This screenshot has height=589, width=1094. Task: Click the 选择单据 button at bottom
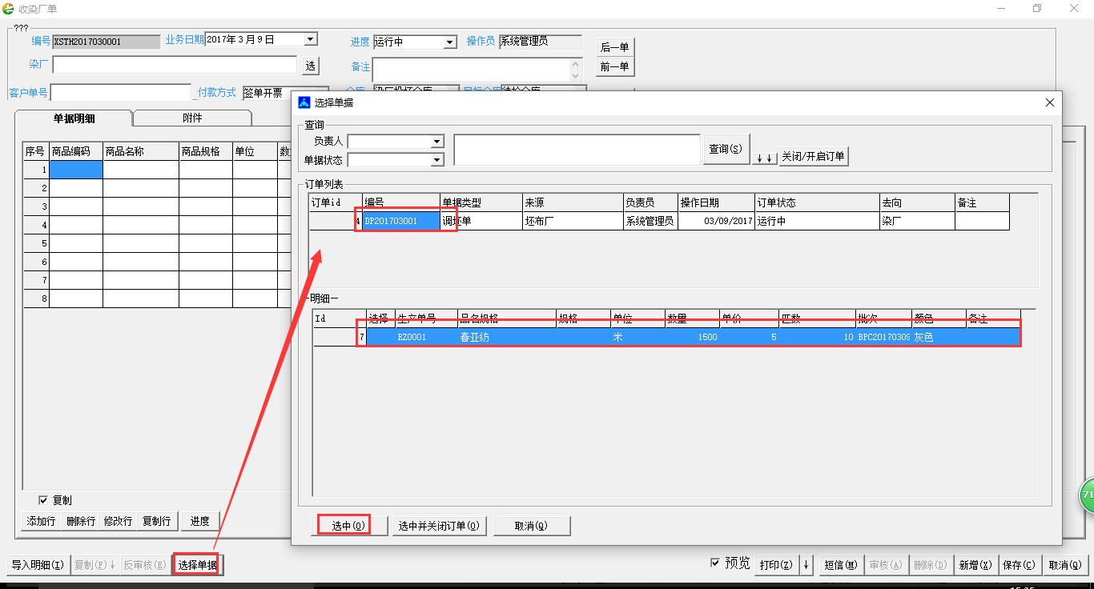pos(197,565)
